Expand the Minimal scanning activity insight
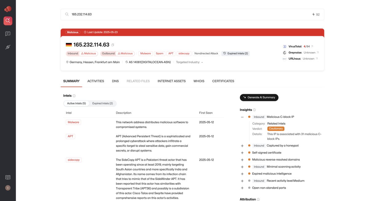The image size is (369, 201). 242,167
